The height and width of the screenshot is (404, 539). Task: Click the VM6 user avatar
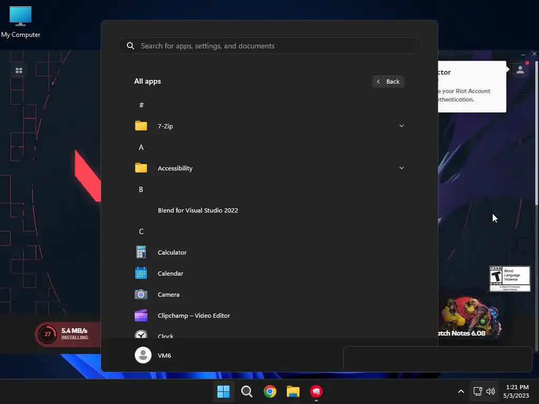pos(143,355)
